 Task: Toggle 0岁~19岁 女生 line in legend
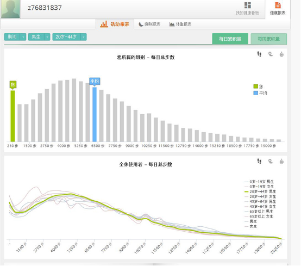pos(259,187)
